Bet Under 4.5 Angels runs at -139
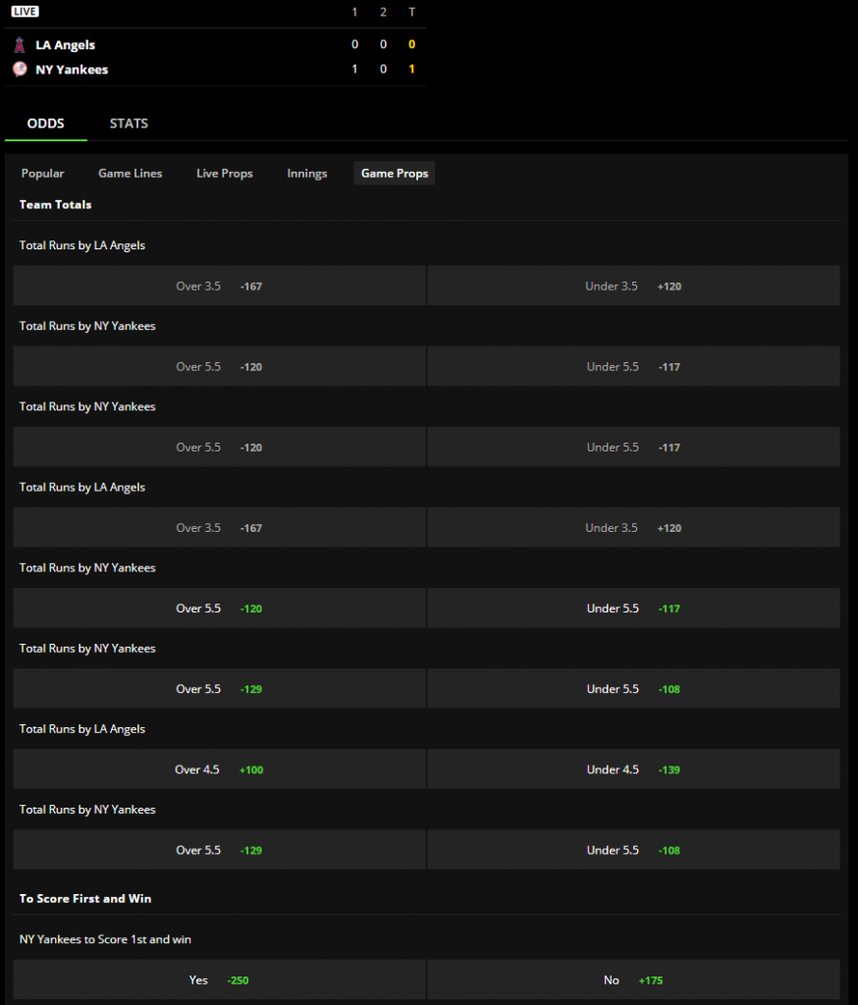858x1005 pixels. pyautogui.click(x=633, y=769)
